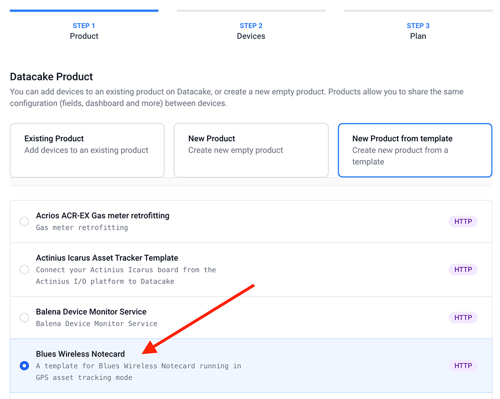
Task: Choose the New Product empty card
Action: click(x=251, y=150)
